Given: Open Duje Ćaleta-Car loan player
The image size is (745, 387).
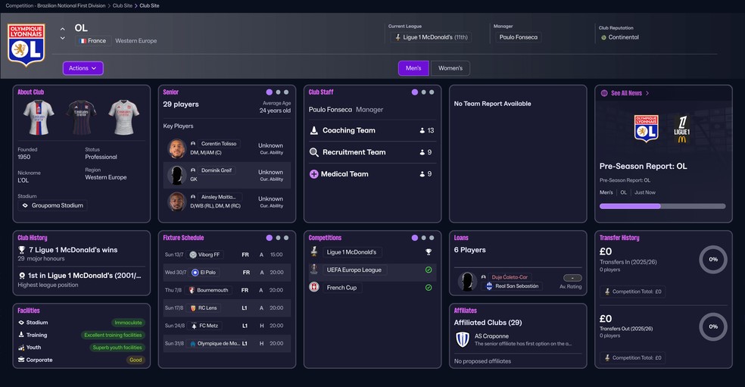Looking at the screenshot, I should pos(510,276).
